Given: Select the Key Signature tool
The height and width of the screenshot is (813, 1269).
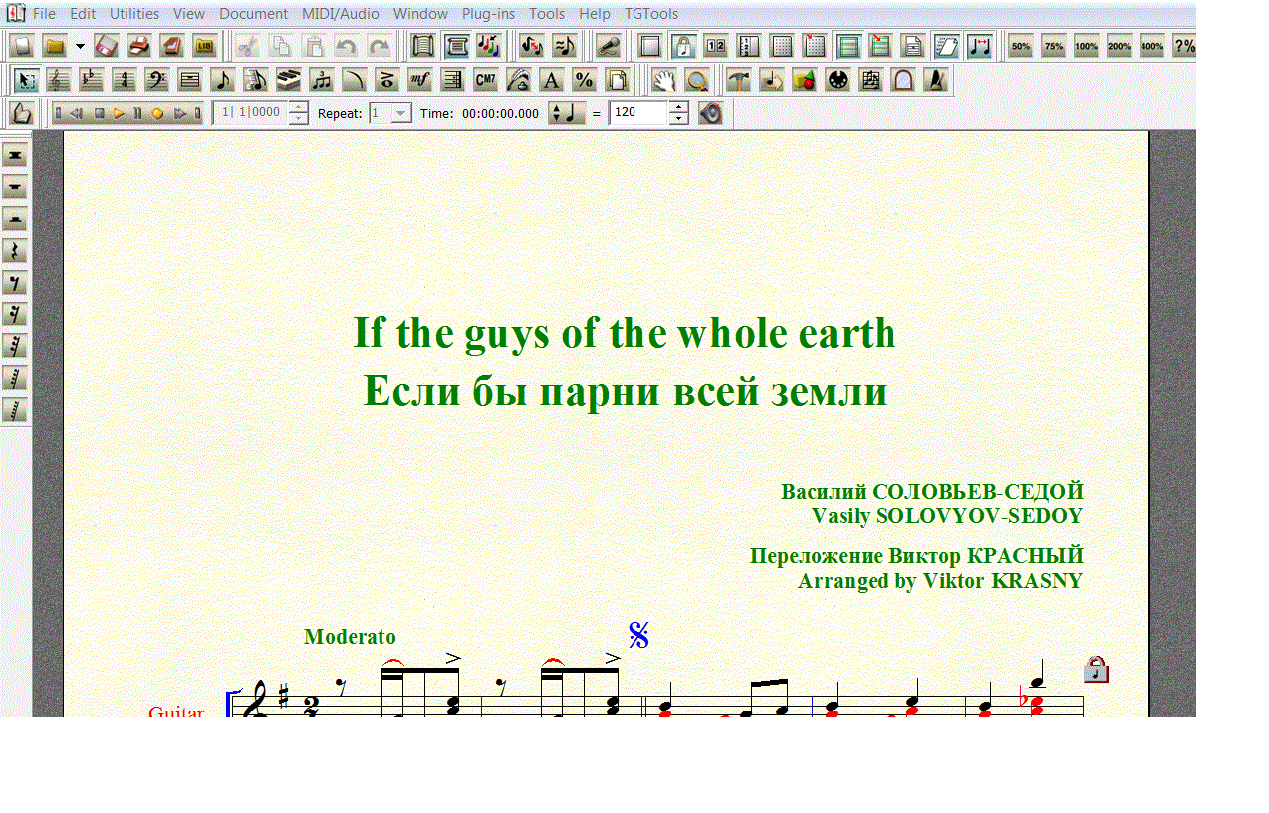Looking at the screenshot, I should tap(91, 81).
